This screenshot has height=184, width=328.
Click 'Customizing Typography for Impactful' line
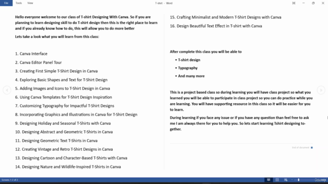point(65,106)
